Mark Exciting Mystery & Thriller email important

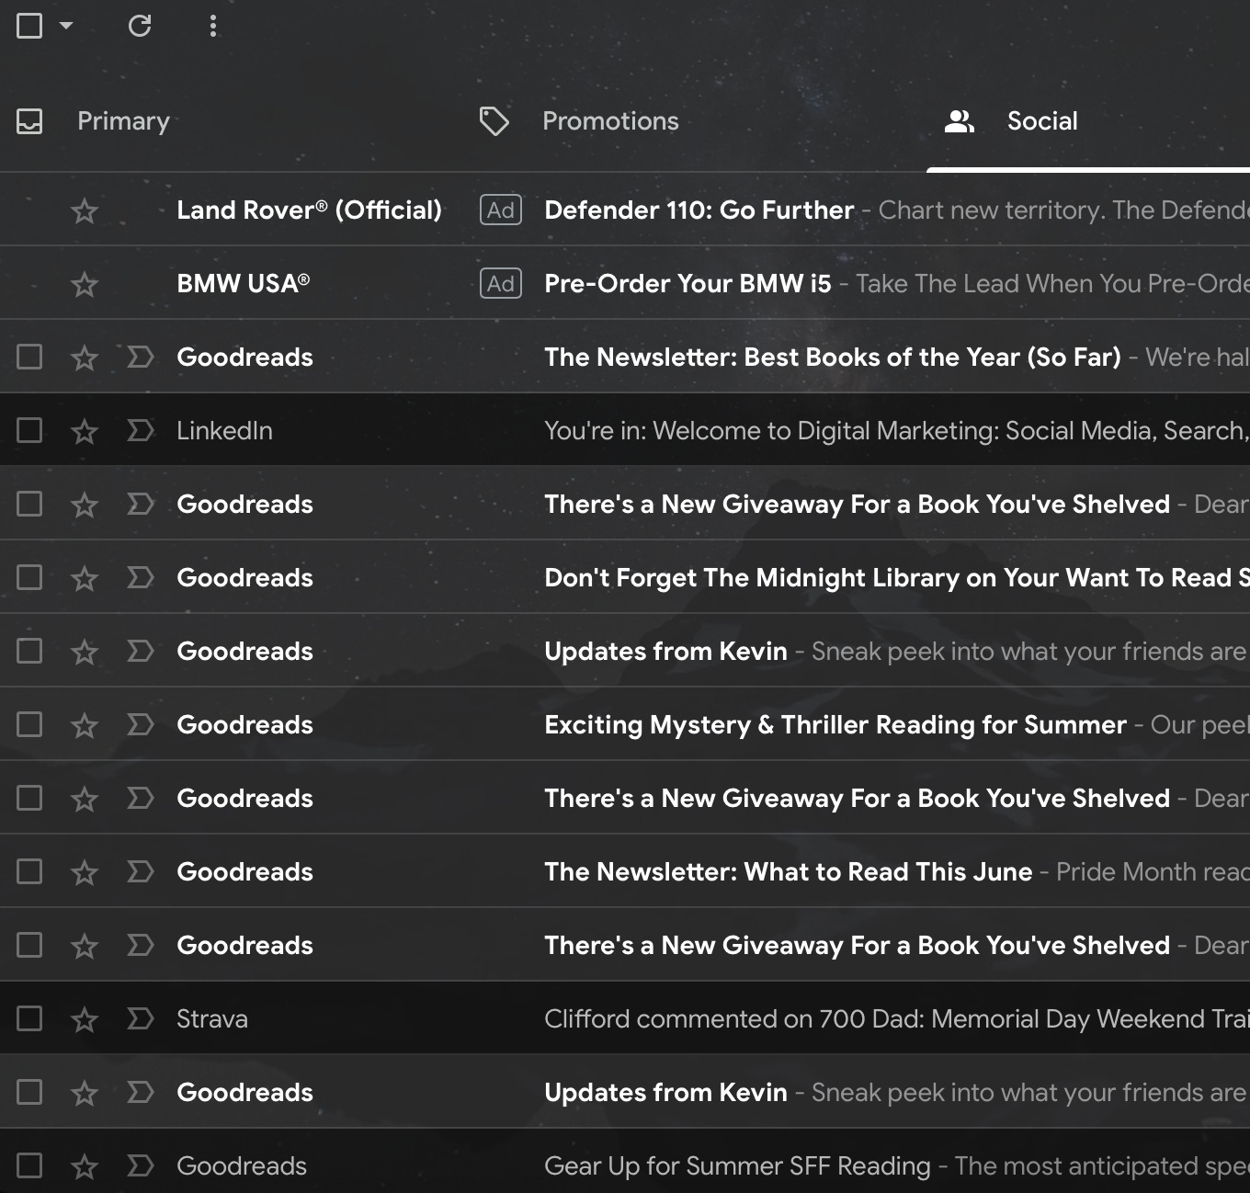140,724
